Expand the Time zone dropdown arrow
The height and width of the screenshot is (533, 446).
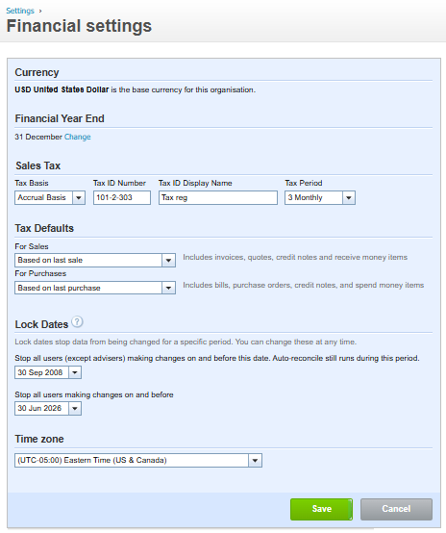coord(255,461)
